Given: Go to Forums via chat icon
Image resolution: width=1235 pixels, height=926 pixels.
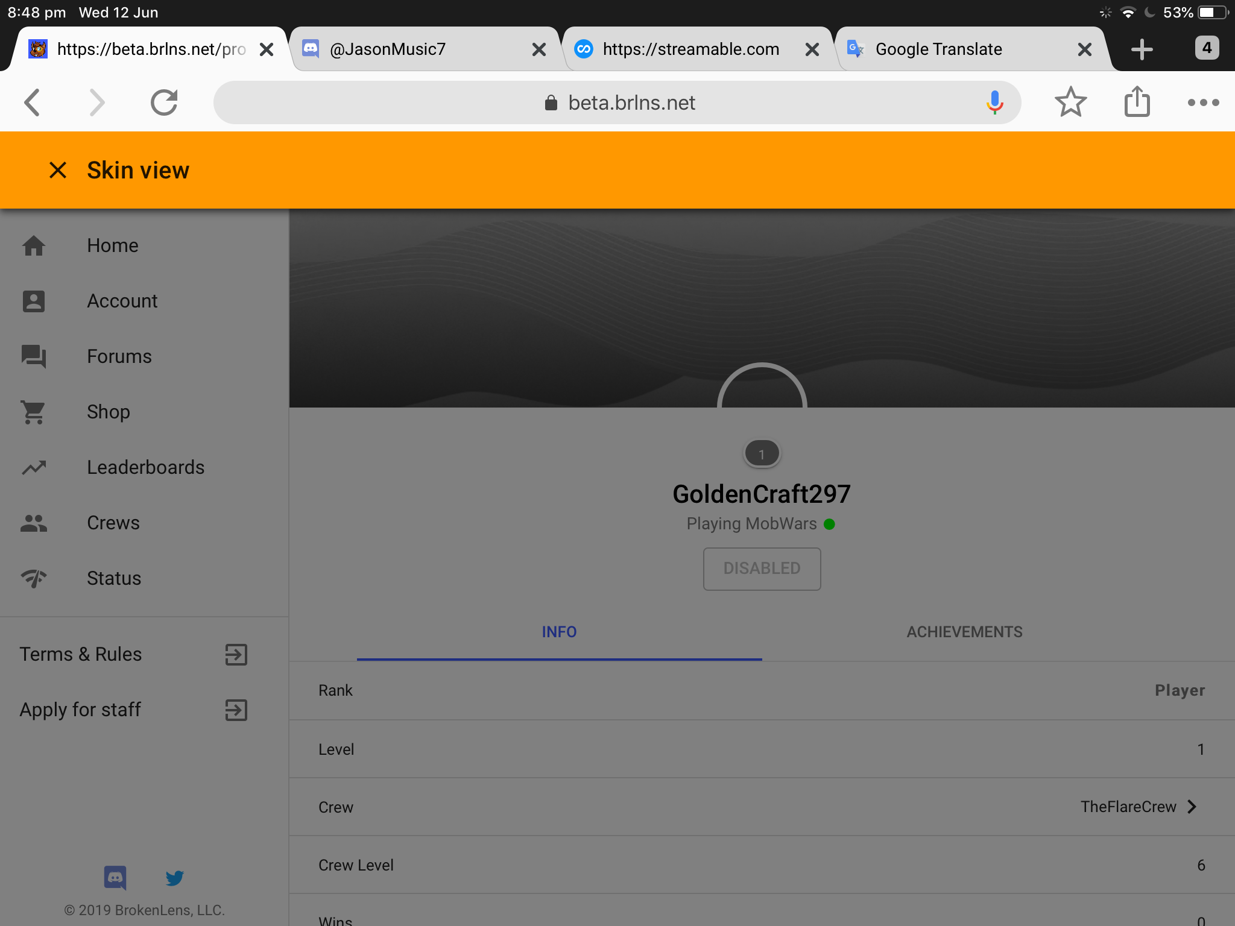Looking at the screenshot, I should 34,356.
